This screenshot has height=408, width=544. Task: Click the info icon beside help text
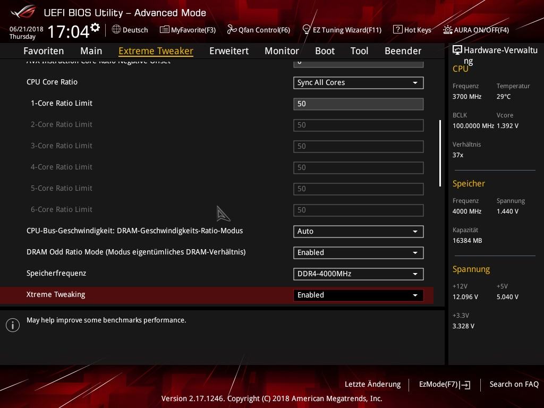13,325
